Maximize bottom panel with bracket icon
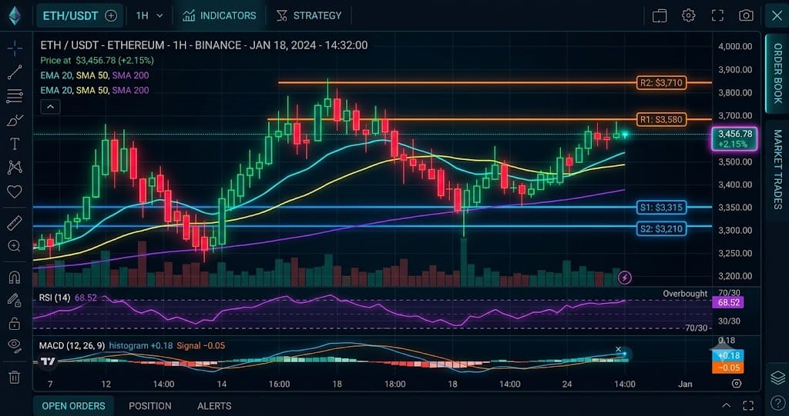Screen dimensions: 789x416 748,405
